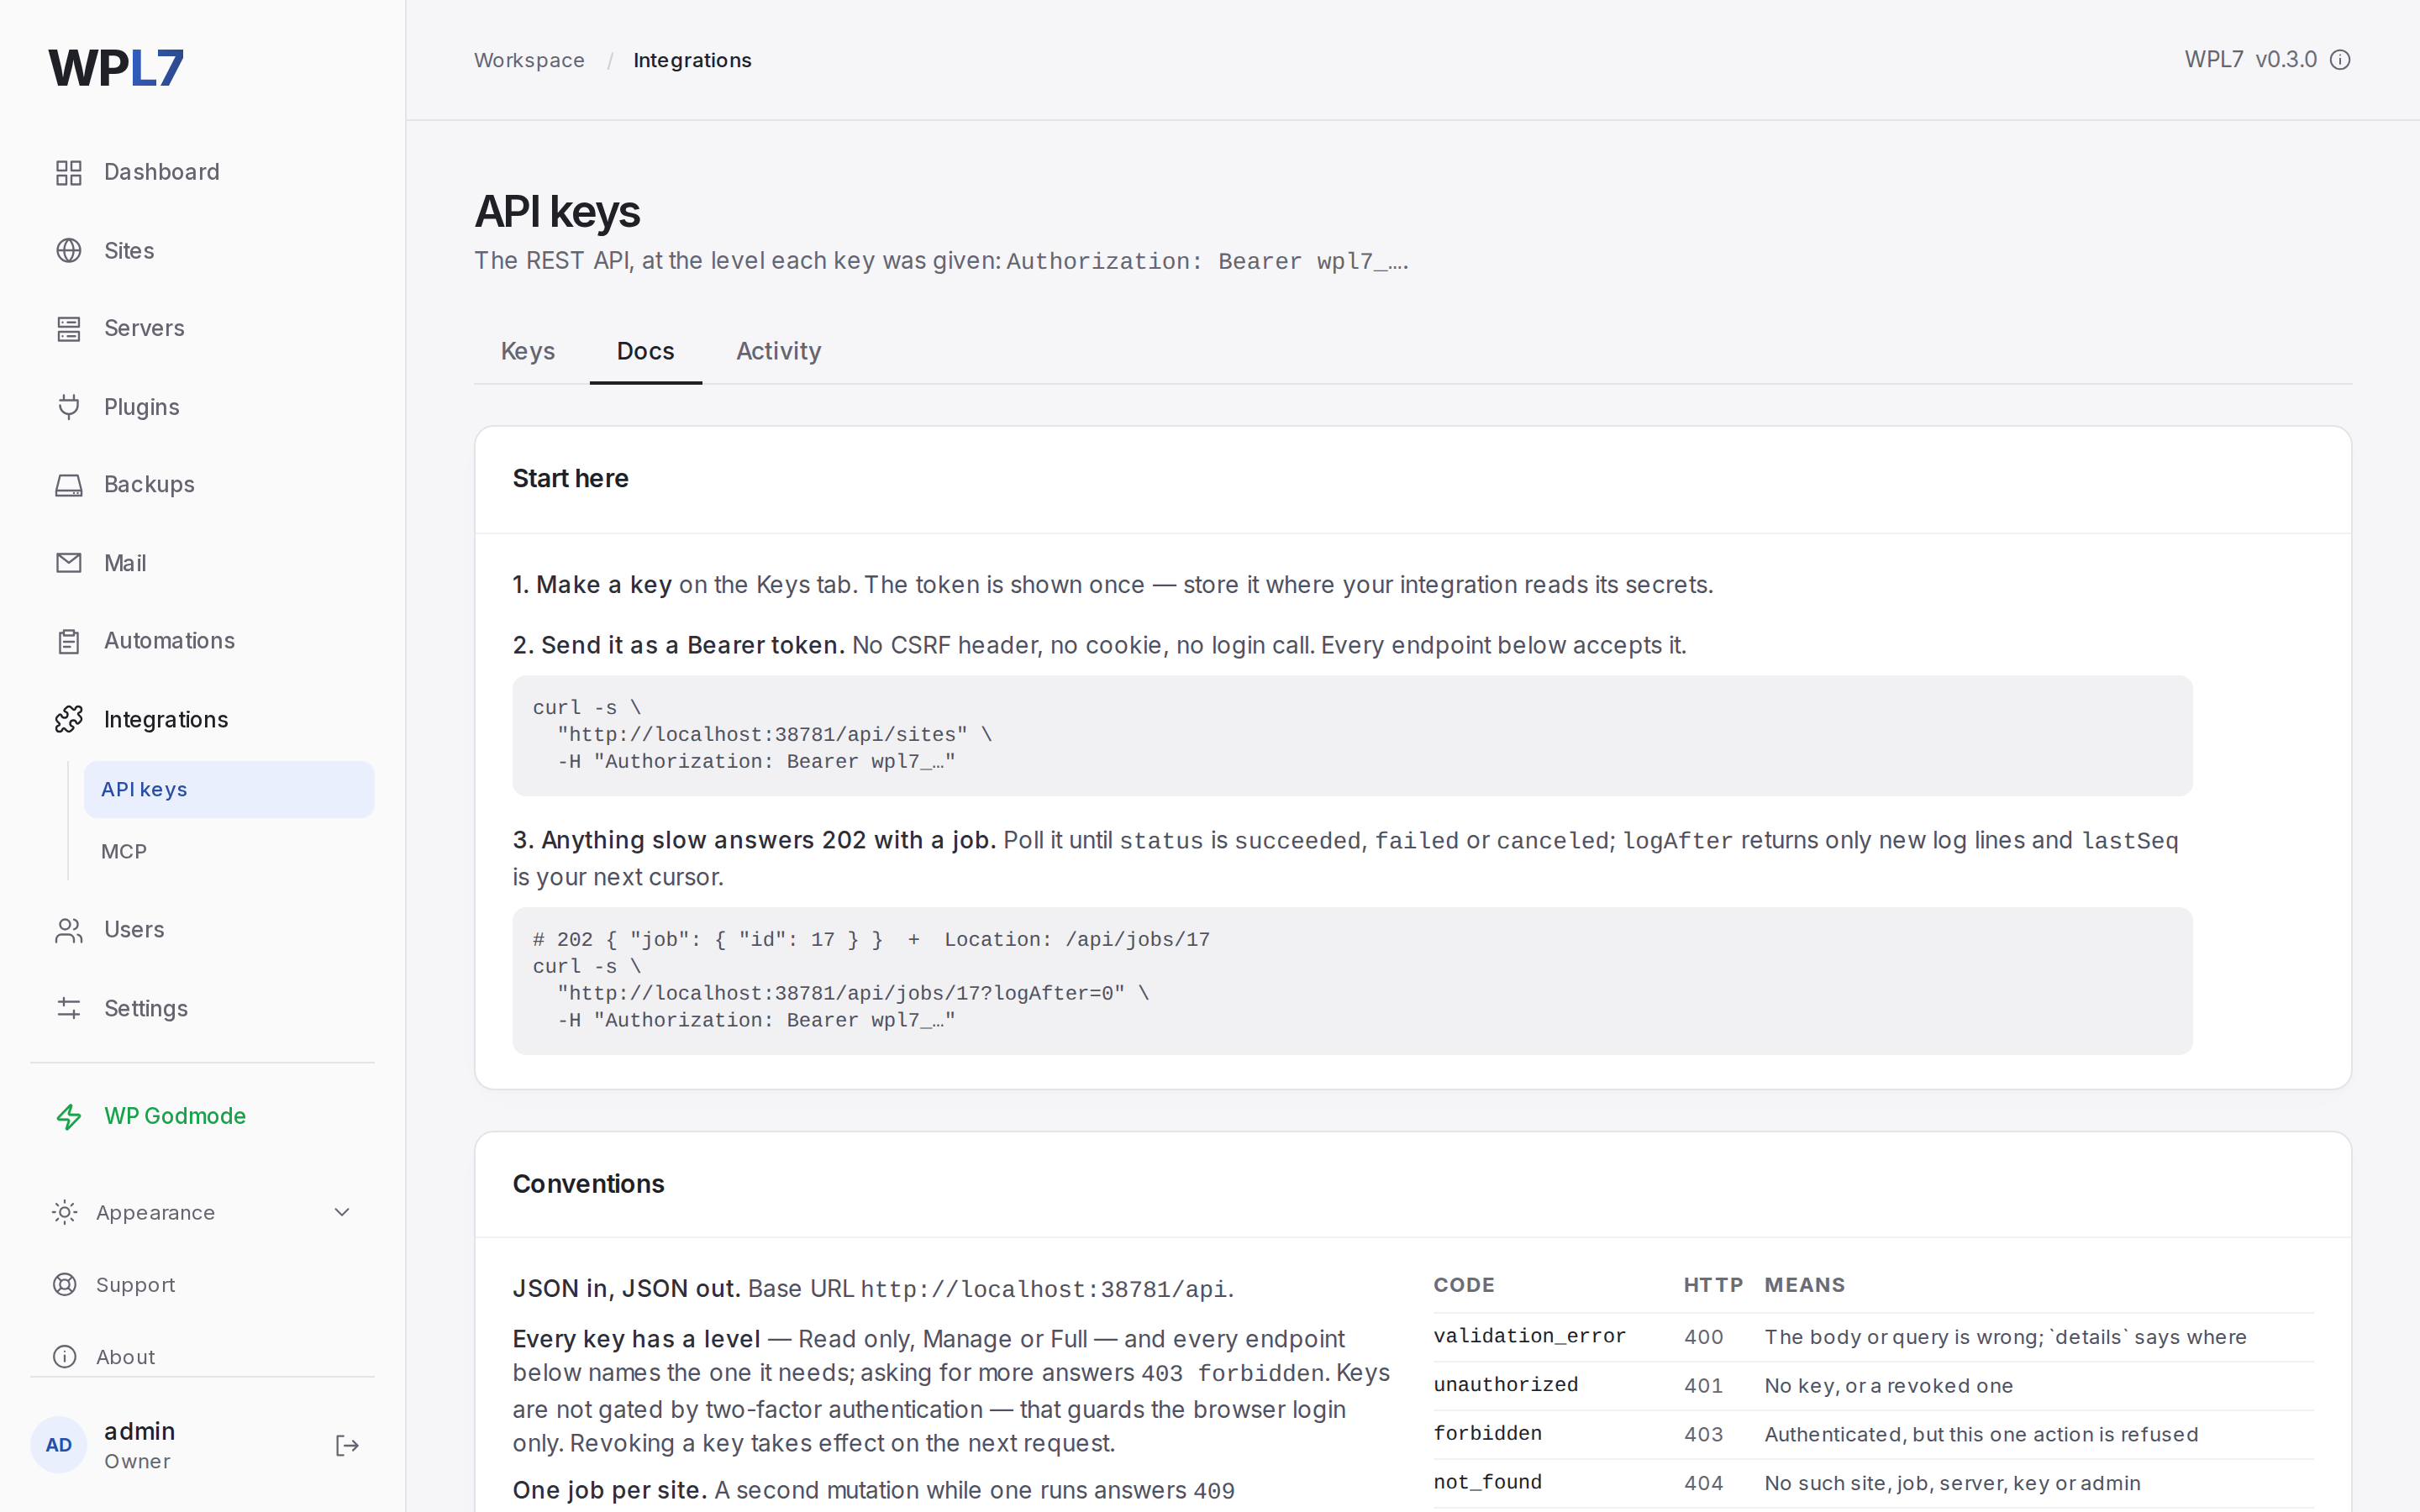Click the not_found code cell
2420x1512 pixels.
tap(1487, 1482)
